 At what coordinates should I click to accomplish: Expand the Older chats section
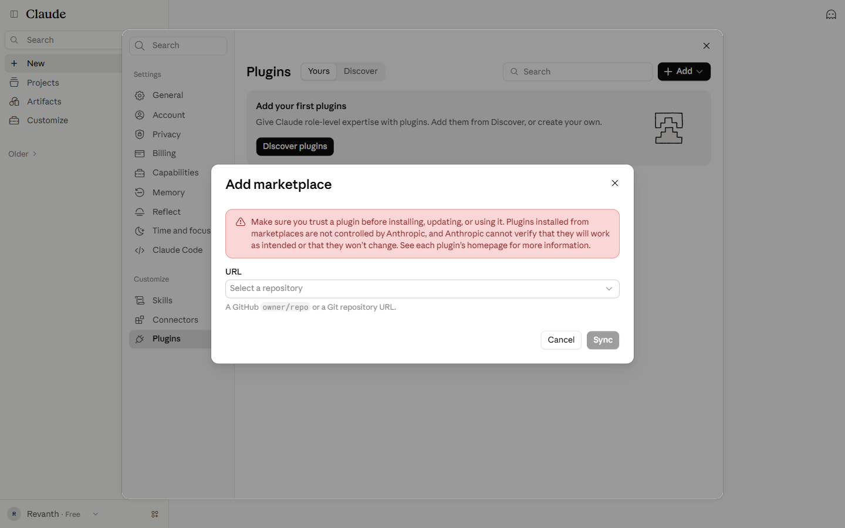[23, 154]
